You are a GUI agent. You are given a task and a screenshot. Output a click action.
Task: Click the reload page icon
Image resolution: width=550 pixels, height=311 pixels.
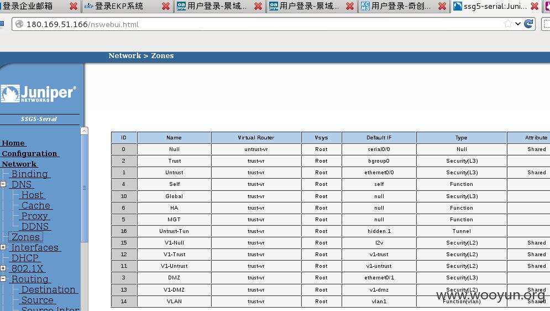click(528, 24)
